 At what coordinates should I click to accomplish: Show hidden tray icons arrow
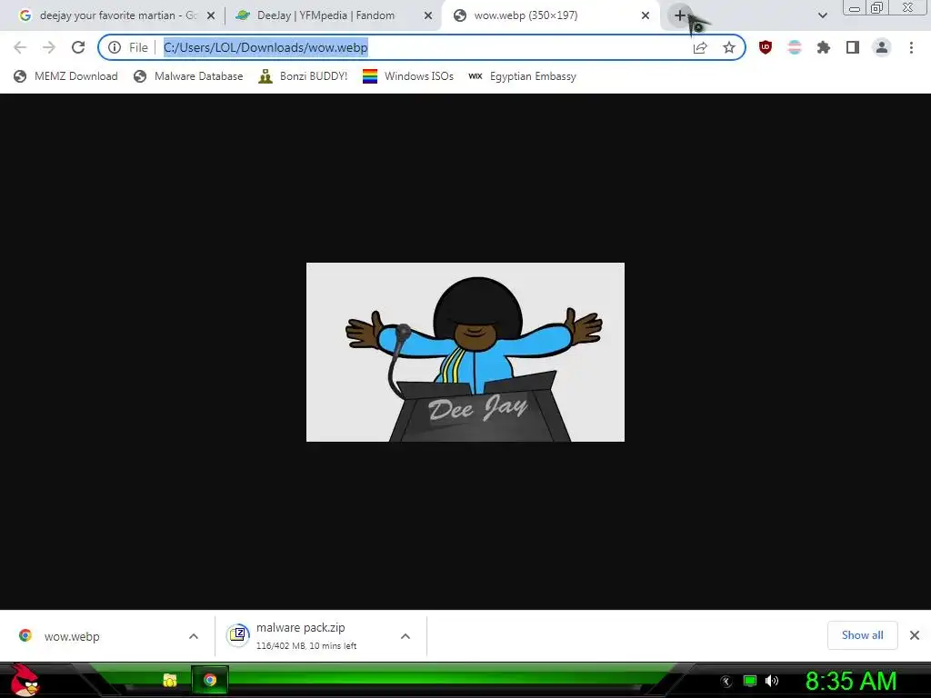pyautogui.click(x=726, y=682)
